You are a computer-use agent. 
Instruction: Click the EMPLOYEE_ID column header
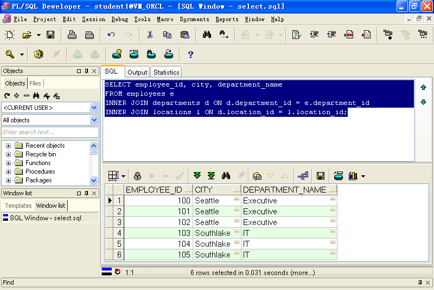click(154, 190)
